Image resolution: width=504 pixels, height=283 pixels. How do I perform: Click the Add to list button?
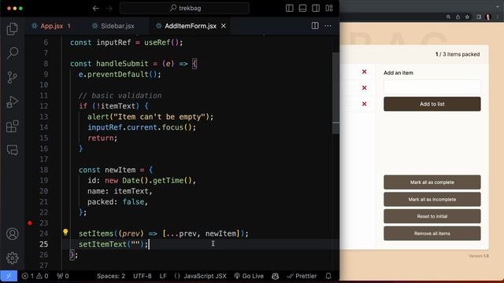432,104
